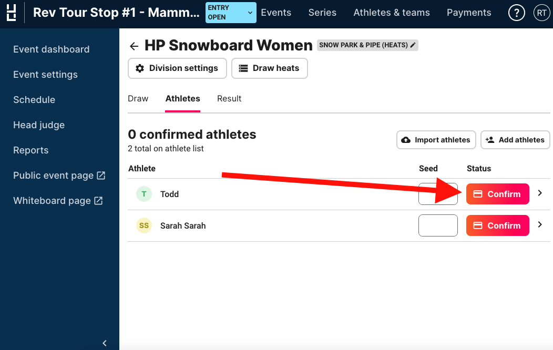Click the Add athletes button
553x350 pixels.
[x=515, y=140]
